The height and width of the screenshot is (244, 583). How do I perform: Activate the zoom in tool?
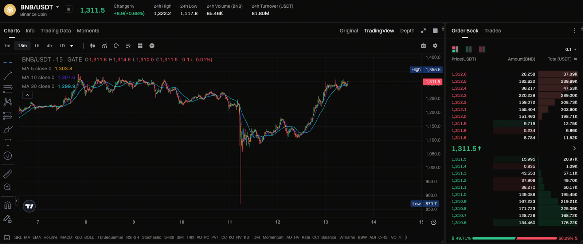(8, 187)
